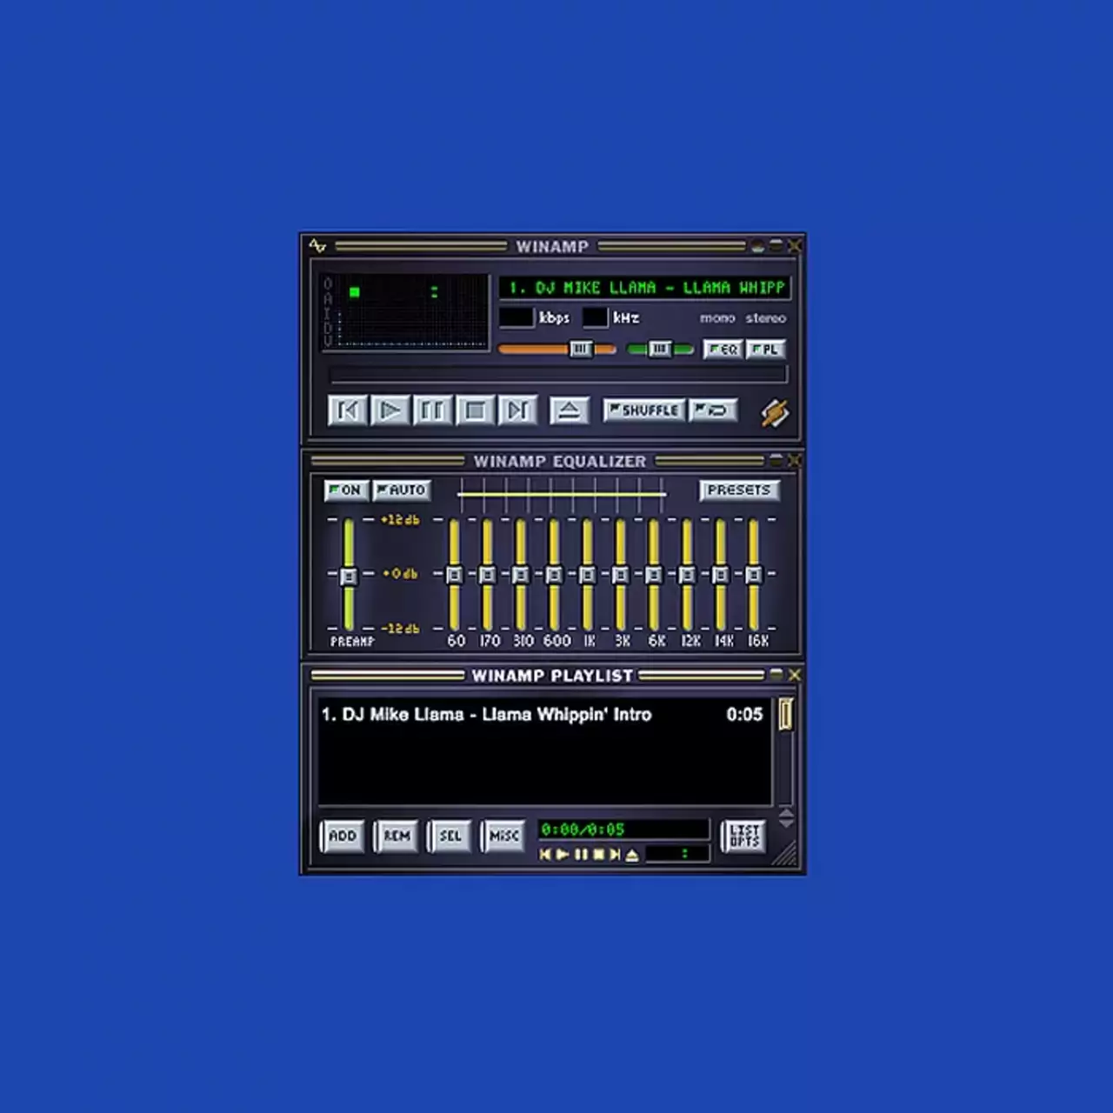Click the green balance slider handle

click(x=660, y=350)
